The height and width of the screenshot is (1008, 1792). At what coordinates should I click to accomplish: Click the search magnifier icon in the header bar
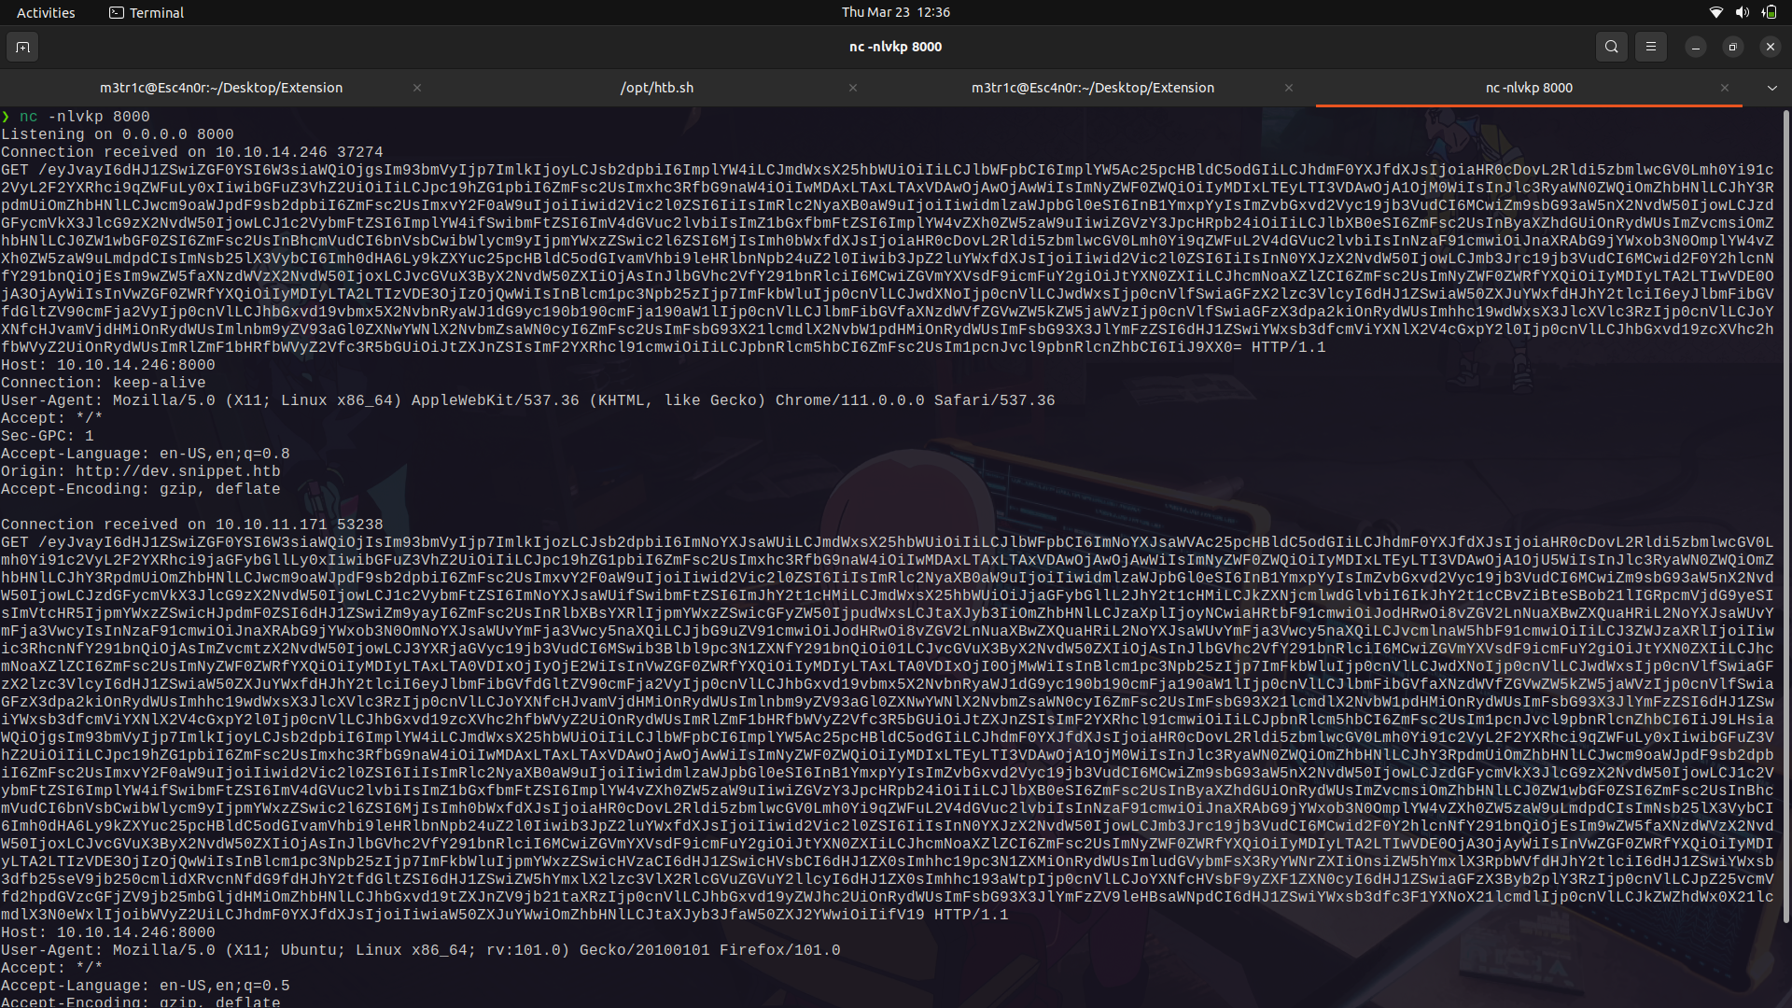pyautogui.click(x=1611, y=46)
